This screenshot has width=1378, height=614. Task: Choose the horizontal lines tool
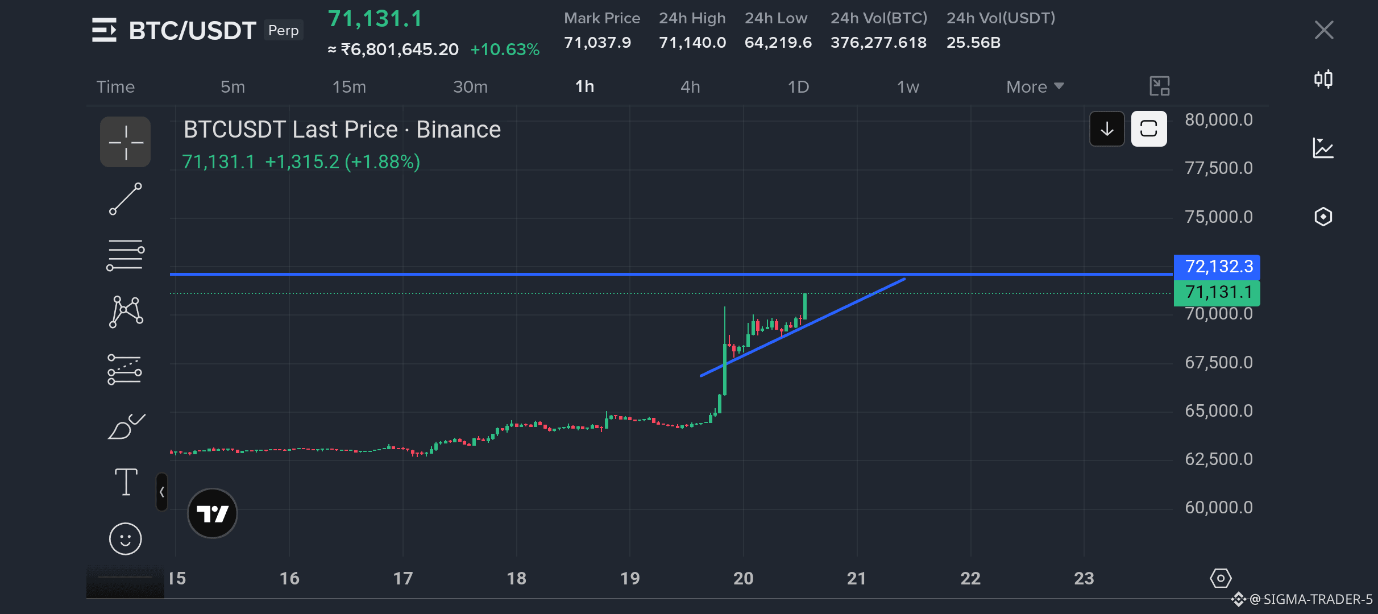(x=126, y=255)
